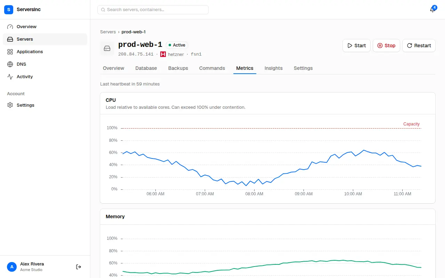The image size is (445, 278).
Task: Click the 08:00 AM axis label
Action: (x=254, y=194)
